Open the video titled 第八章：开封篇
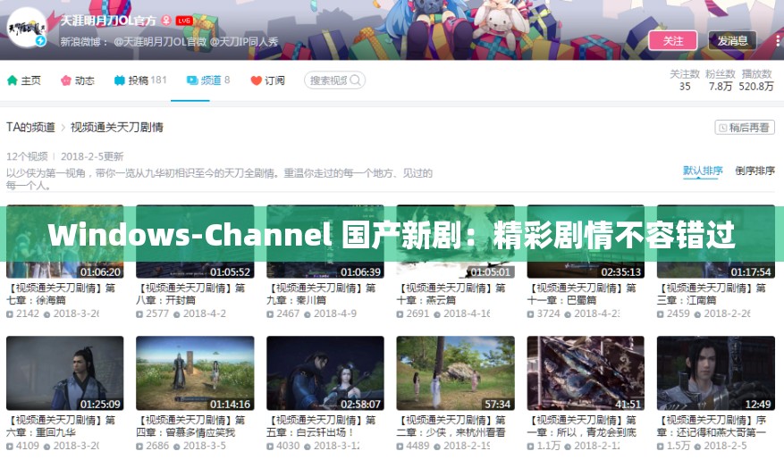784x468 pixels. pos(190,294)
